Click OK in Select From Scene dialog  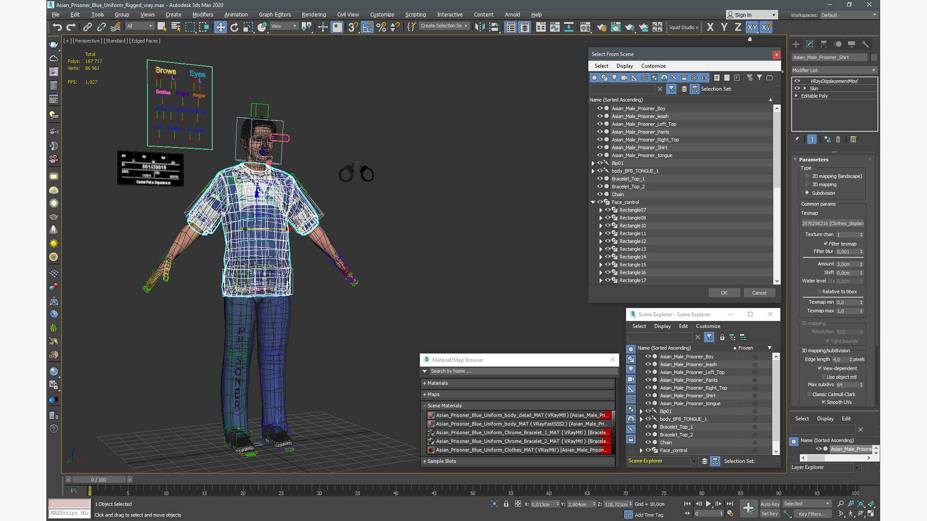(x=724, y=293)
